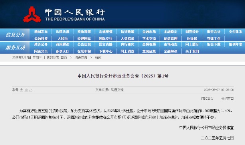
Task: Click the signature 中国人民银行公开市场业务操作室
Action: (206, 128)
